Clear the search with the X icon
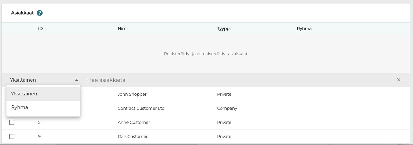The width and height of the screenshot is (413, 145). tap(398, 80)
